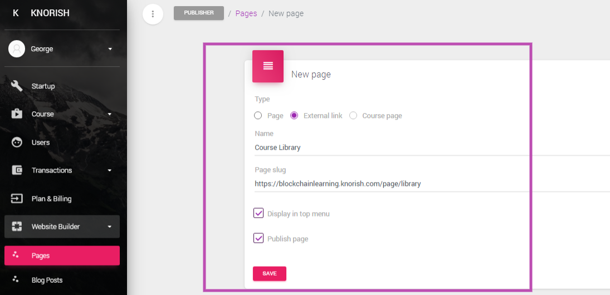This screenshot has width=610, height=295.
Task: Open Startup in the sidebar
Action: click(x=62, y=86)
